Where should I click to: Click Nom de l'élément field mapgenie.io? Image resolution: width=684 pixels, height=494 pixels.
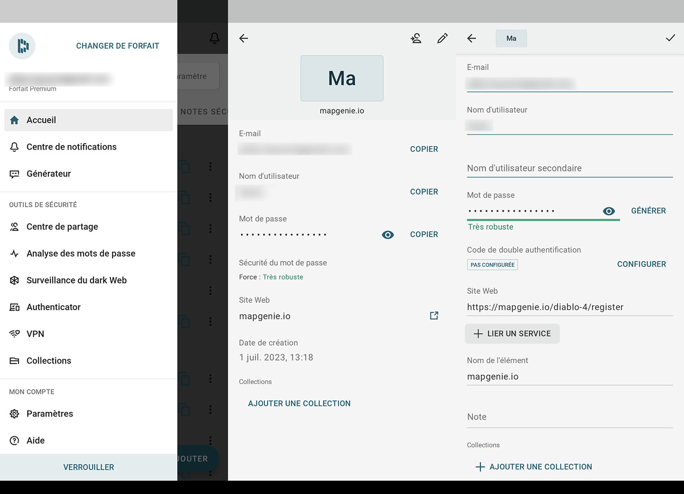pyautogui.click(x=570, y=377)
